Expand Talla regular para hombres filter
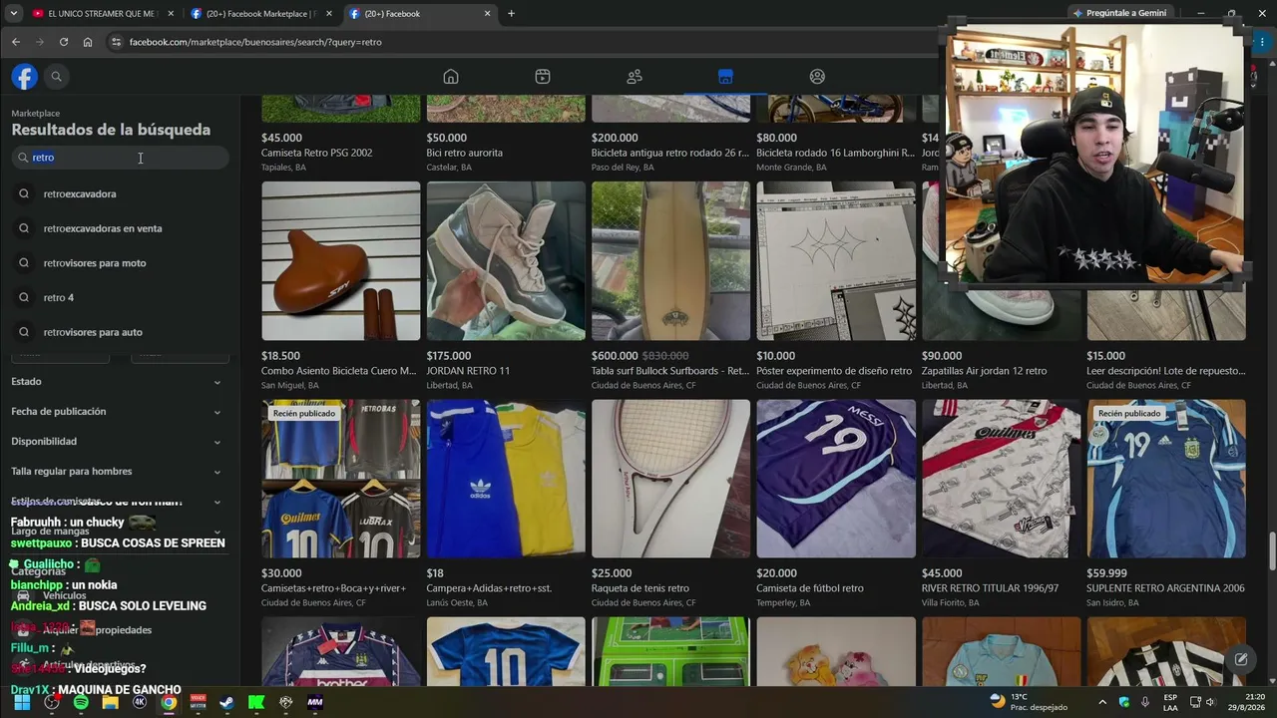This screenshot has height=718, width=1277. point(116,472)
